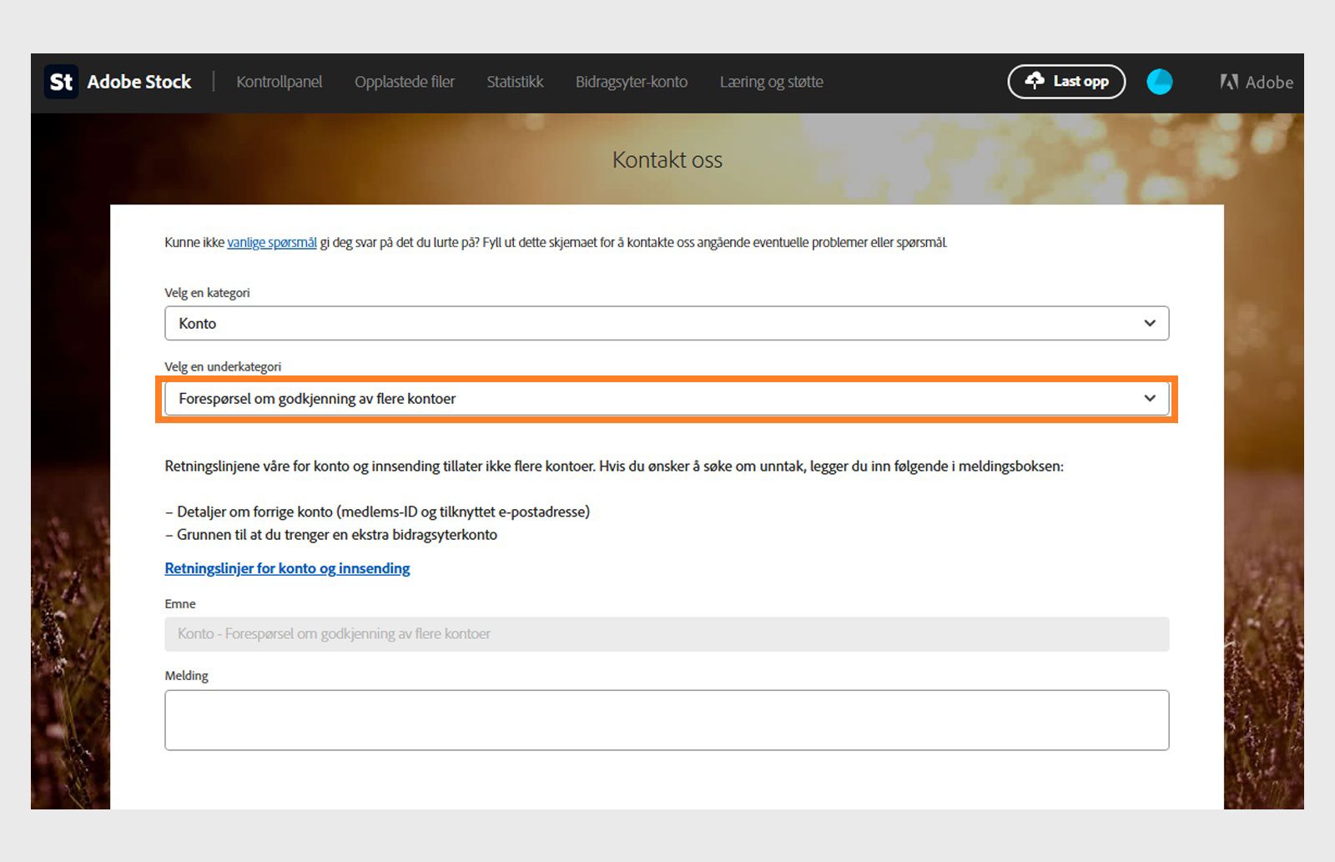Expand the Velg en underkategori dropdown

point(667,398)
